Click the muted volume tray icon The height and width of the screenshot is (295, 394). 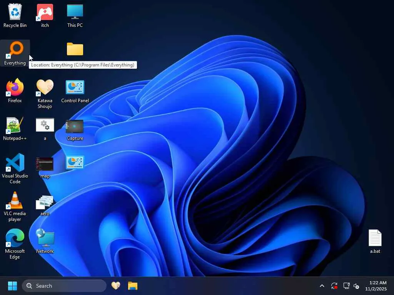tap(356, 286)
